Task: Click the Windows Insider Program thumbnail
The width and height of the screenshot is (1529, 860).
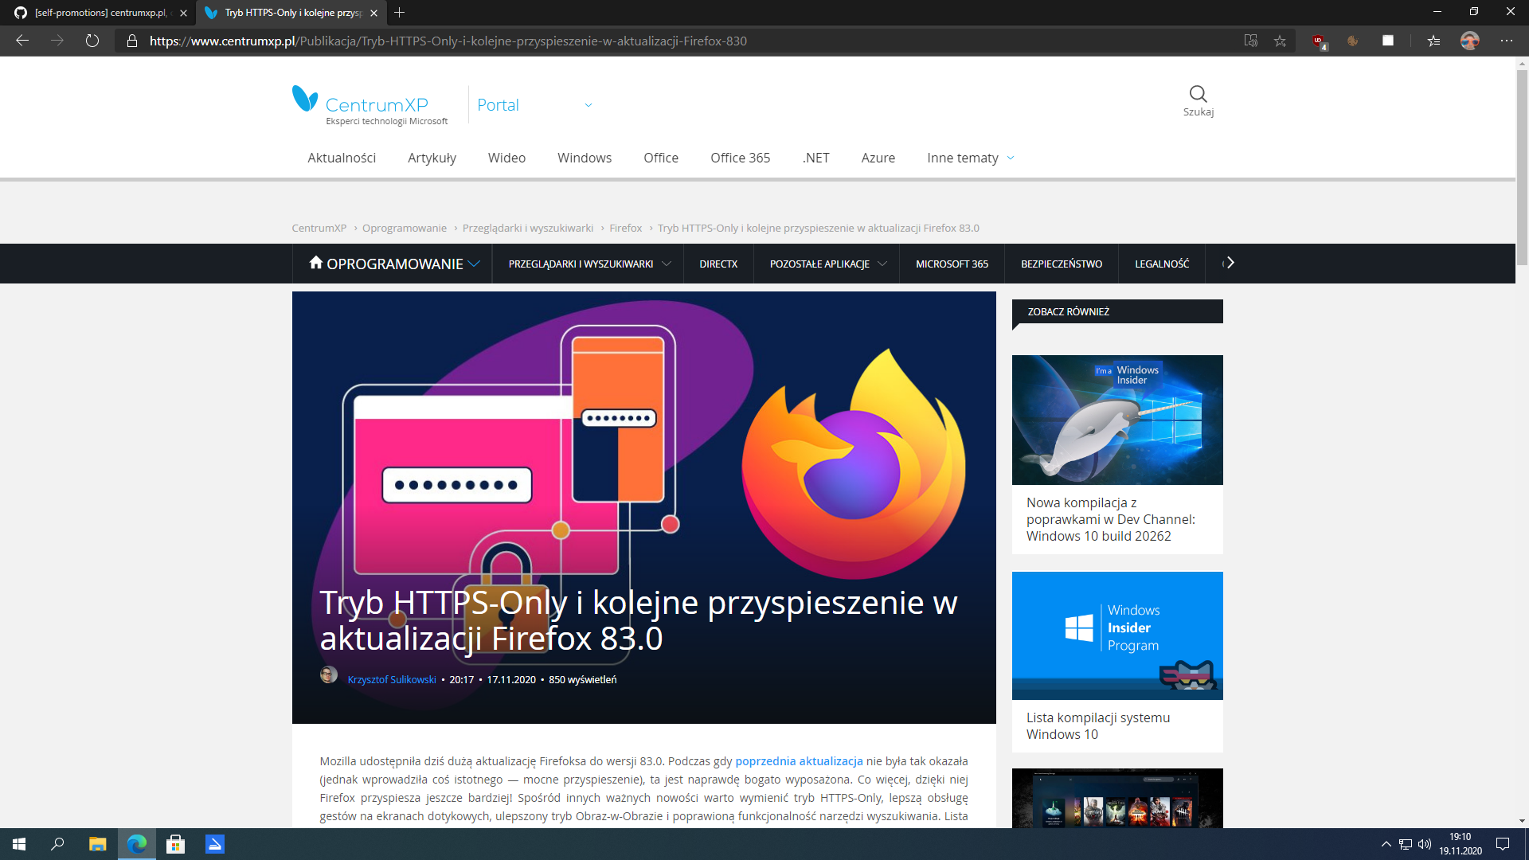Action: (1117, 635)
